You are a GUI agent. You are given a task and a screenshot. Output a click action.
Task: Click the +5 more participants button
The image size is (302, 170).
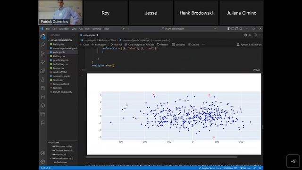tap(293, 161)
